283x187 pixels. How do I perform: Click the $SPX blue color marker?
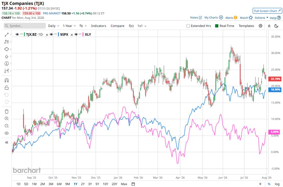58,35
